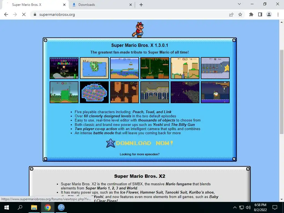Share this page using the share icon
Image resolution: width=284 pixels, height=213 pixels.
[x=231, y=14]
